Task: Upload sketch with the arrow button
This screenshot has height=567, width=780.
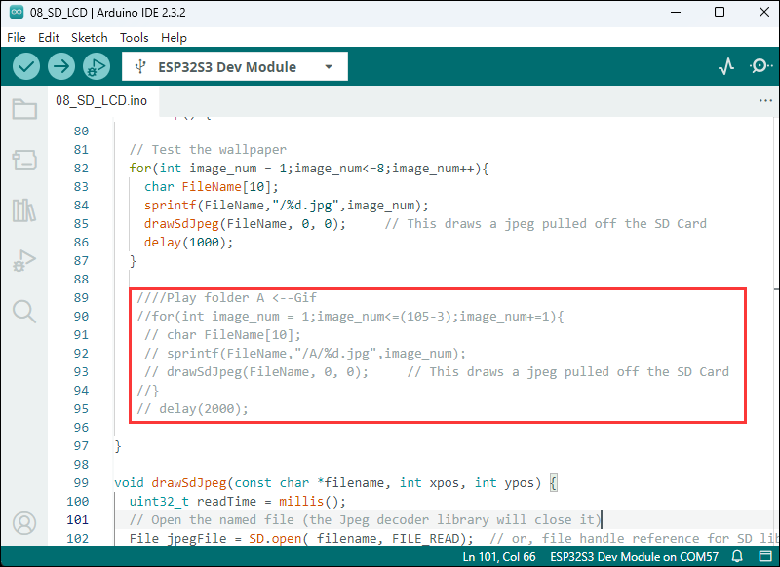Action: [x=61, y=66]
